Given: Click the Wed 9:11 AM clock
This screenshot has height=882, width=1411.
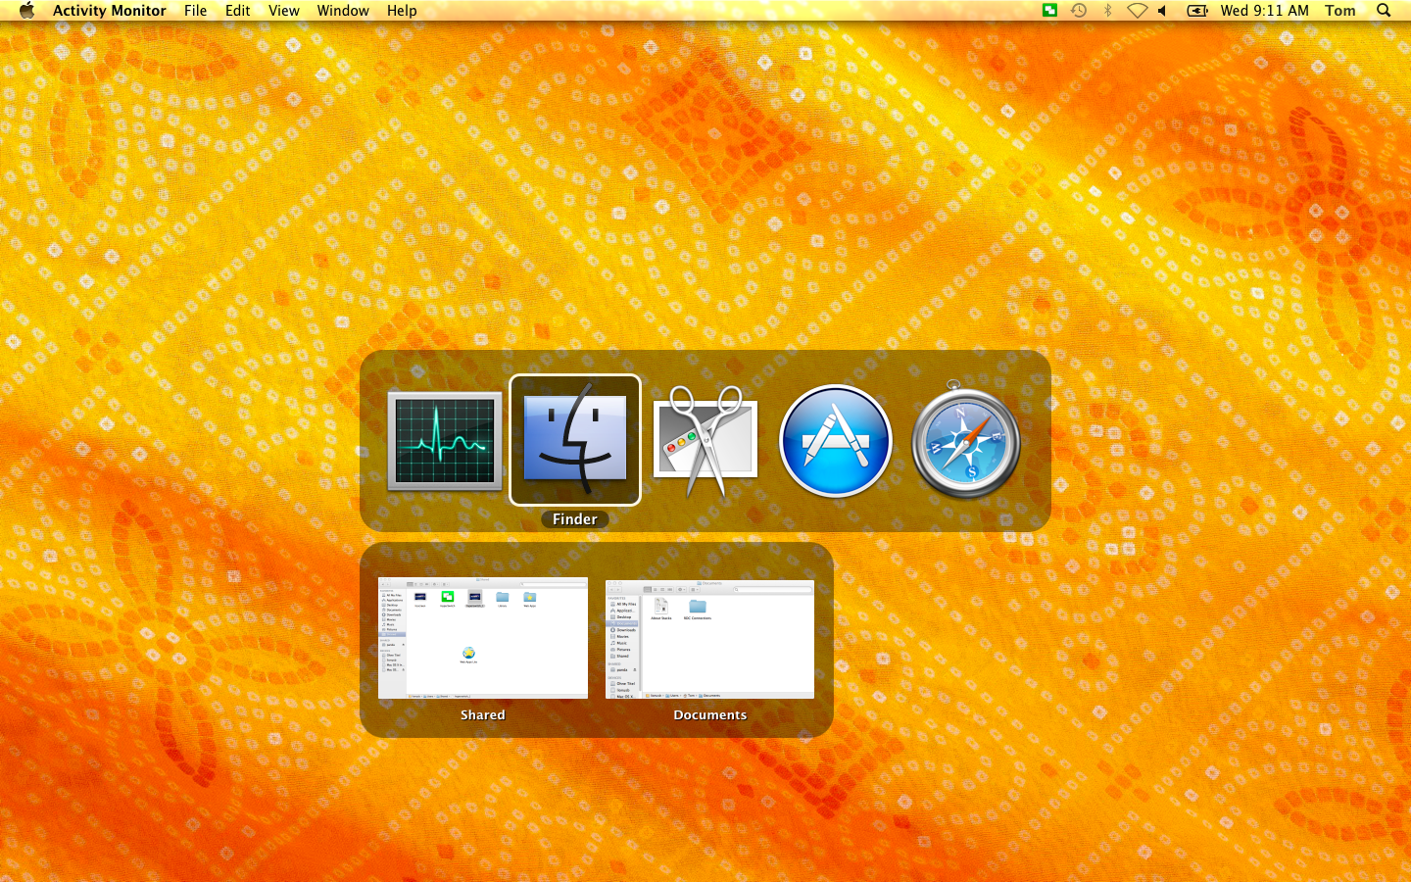Looking at the screenshot, I should pos(1264,11).
